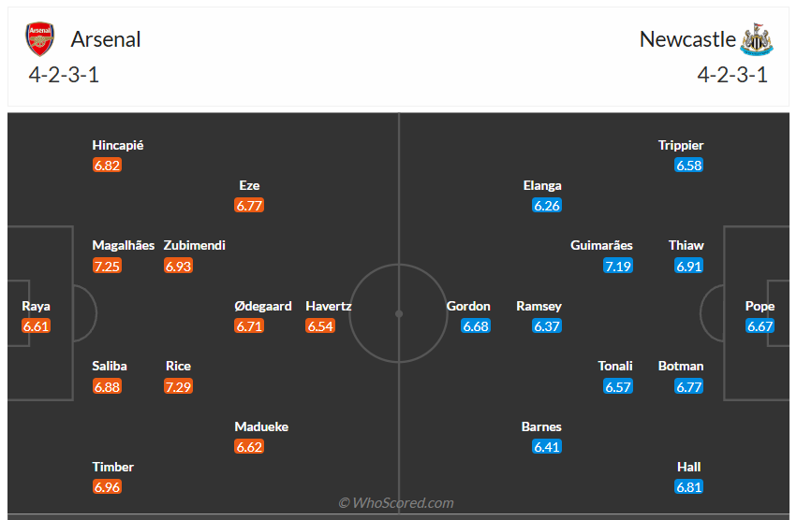
Task: Open player Ødegaard's name
Action: 263,306
